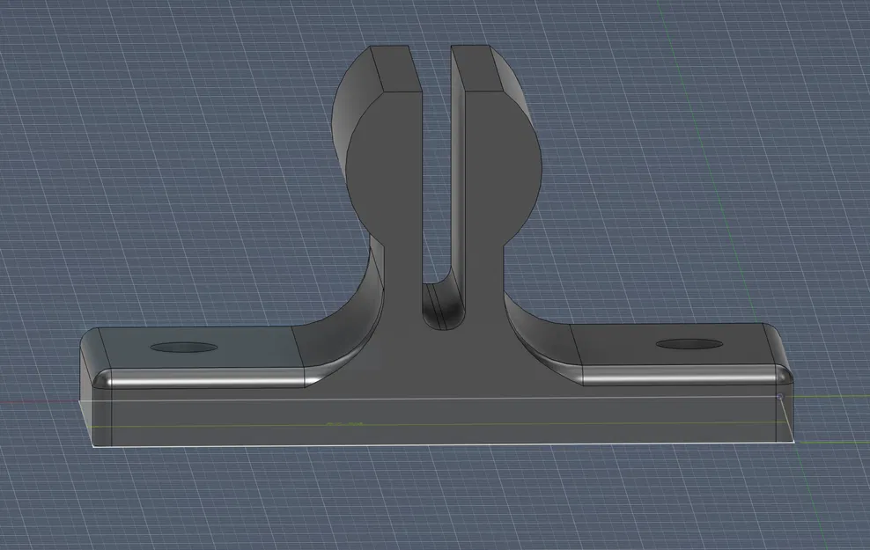The image size is (870, 550).
Task: Select the top face of the right clamp arm
Action: (x=478, y=68)
